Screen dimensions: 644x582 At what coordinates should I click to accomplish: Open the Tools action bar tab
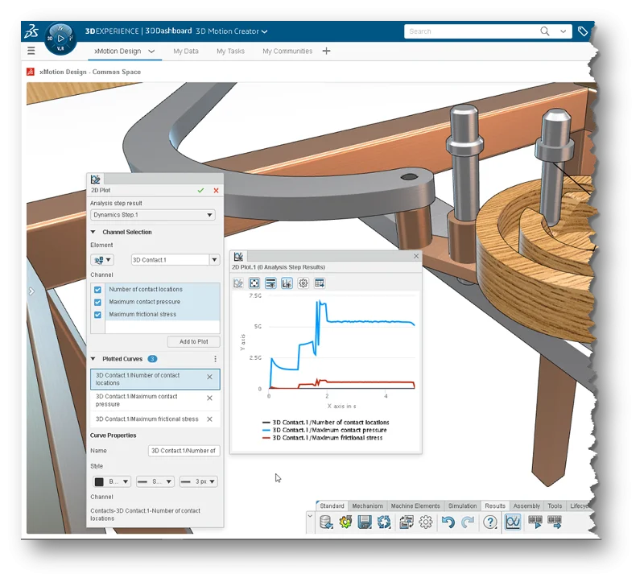(x=555, y=506)
